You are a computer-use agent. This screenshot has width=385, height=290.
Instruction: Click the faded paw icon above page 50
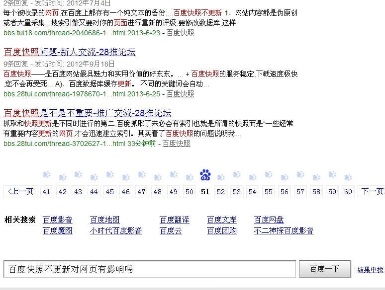pyautogui.click(x=190, y=177)
